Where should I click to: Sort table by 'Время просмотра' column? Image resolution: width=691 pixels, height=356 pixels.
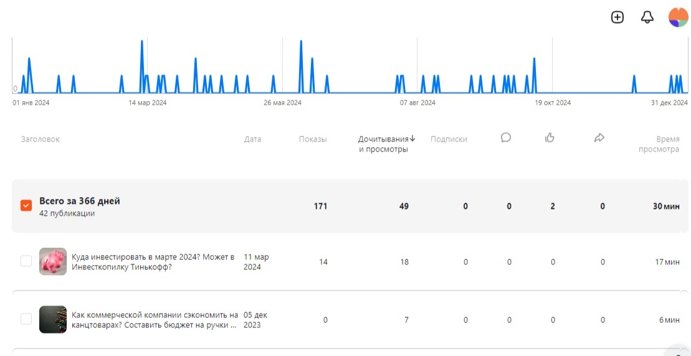click(659, 144)
